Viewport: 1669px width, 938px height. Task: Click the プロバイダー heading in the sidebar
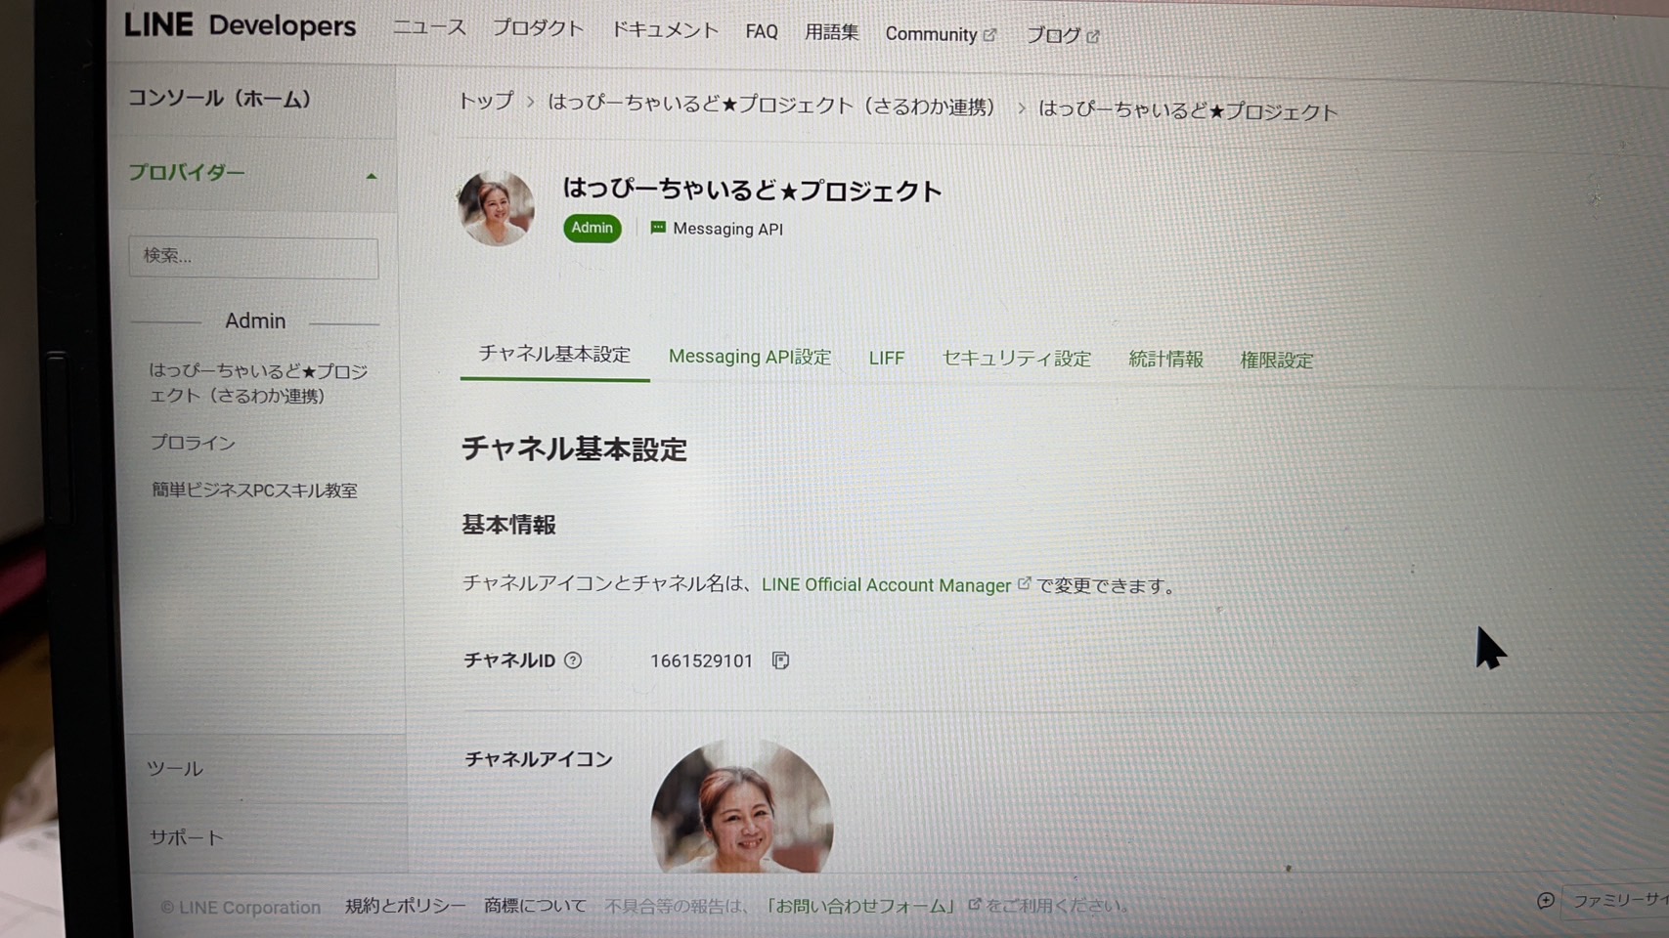click(187, 172)
